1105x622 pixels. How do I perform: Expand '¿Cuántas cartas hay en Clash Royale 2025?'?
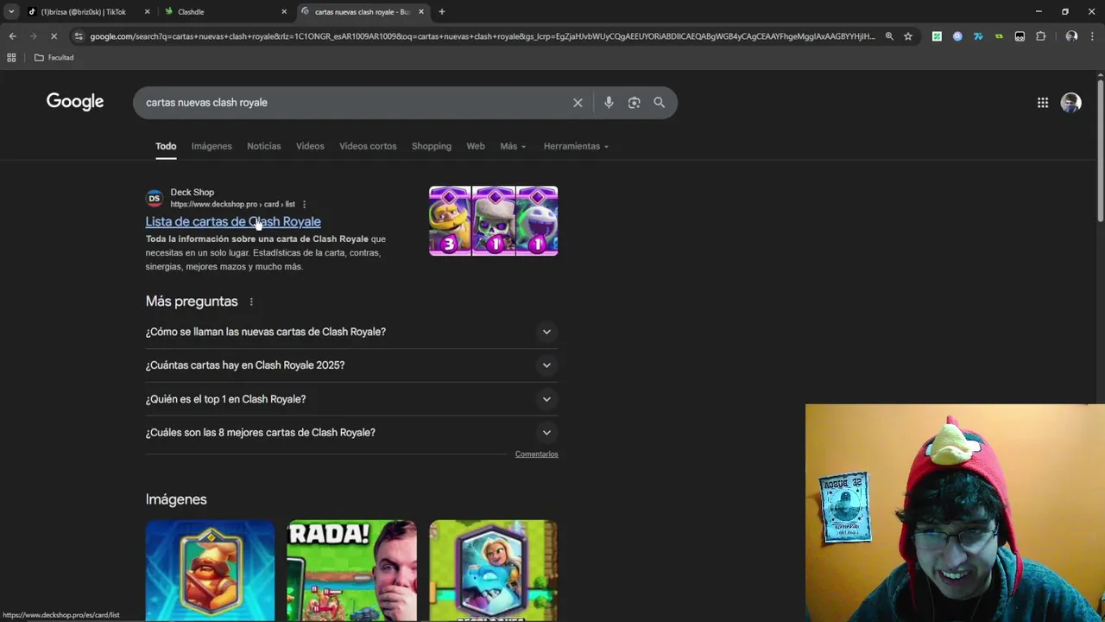point(351,365)
